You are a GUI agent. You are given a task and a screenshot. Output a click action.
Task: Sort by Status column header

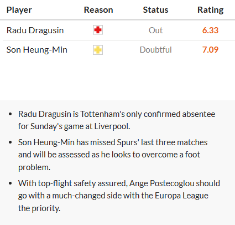point(155,10)
